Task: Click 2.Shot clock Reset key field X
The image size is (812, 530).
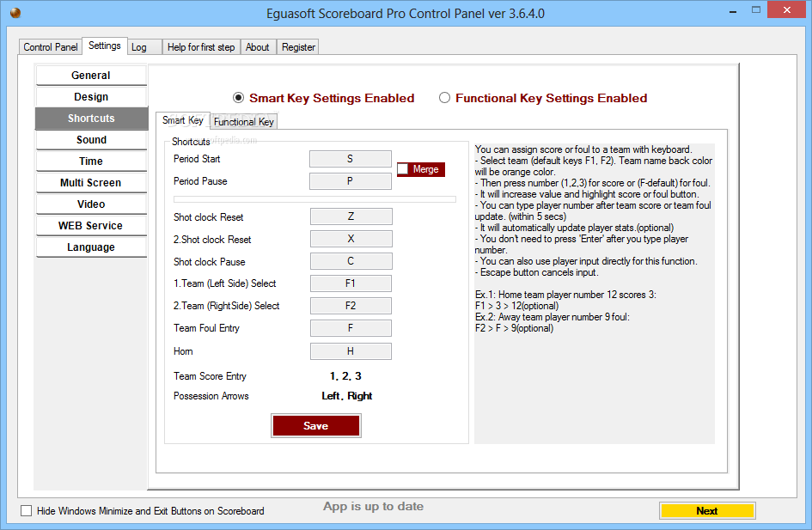Action: [351, 239]
